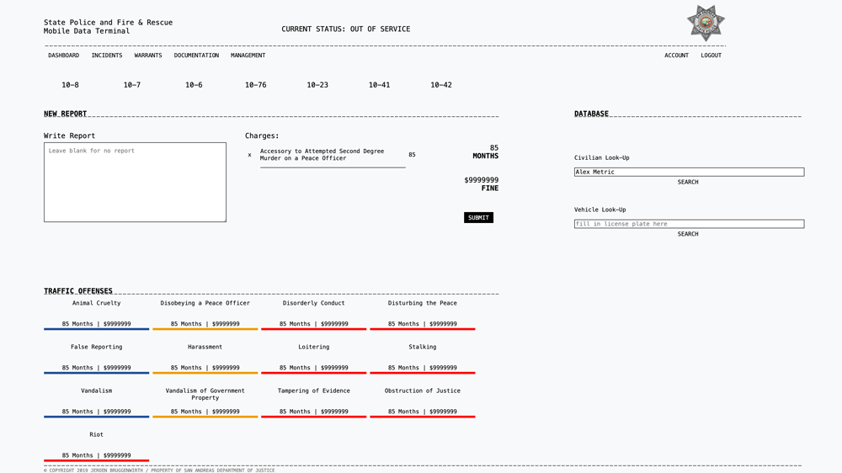Add the Riot charge
This screenshot has width=842, height=473.
(x=96, y=444)
